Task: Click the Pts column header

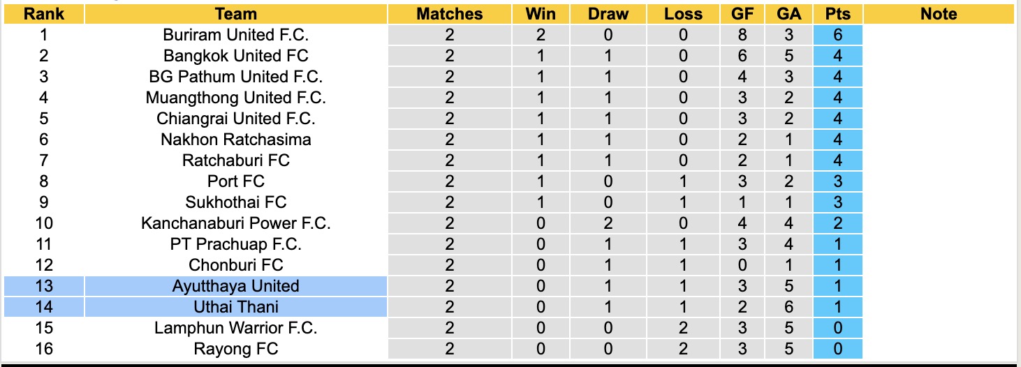Action: [837, 14]
